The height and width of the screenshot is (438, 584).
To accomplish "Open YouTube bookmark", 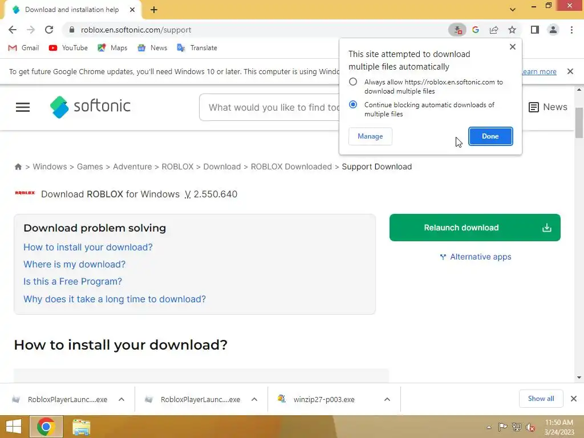I will (68, 48).
